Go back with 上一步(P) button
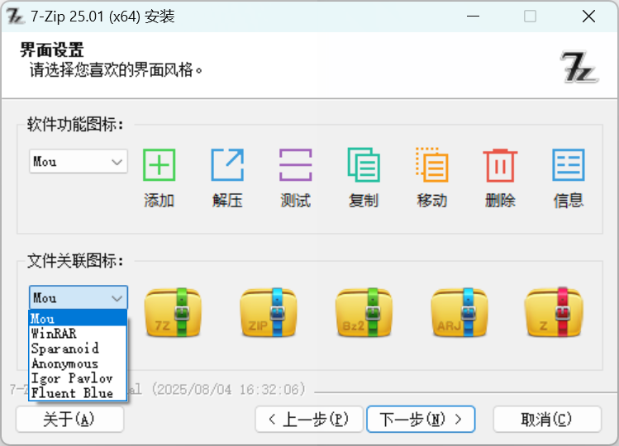619x446 pixels. point(309,420)
